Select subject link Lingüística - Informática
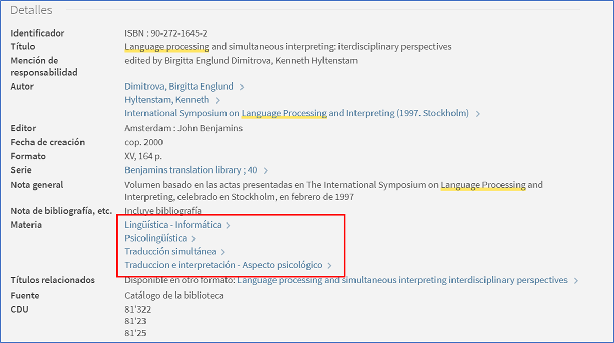The width and height of the screenshot is (614, 343). click(x=173, y=225)
